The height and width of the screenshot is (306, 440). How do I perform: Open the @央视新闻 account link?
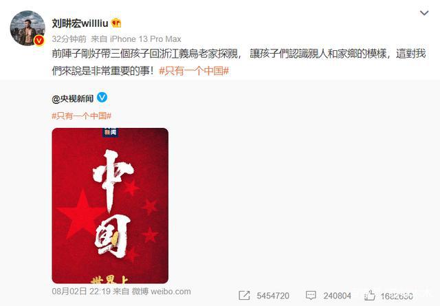[73, 98]
